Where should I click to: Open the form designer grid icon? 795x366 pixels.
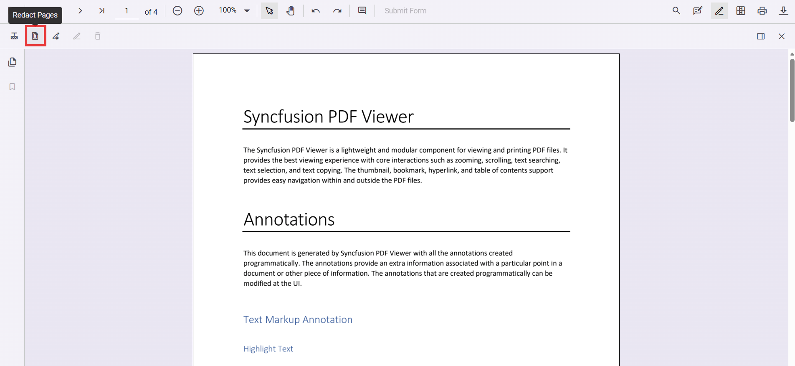741,11
